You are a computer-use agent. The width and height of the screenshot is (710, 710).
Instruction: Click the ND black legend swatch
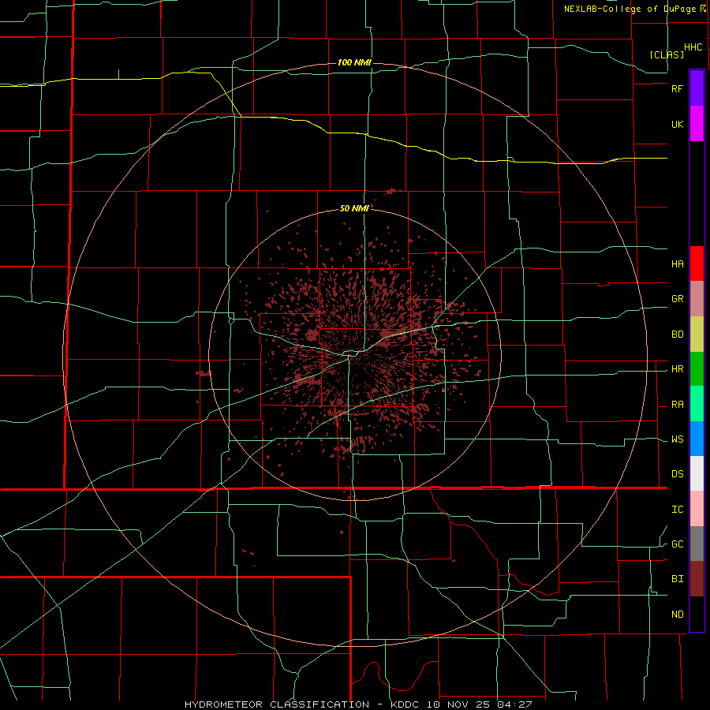(697, 614)
